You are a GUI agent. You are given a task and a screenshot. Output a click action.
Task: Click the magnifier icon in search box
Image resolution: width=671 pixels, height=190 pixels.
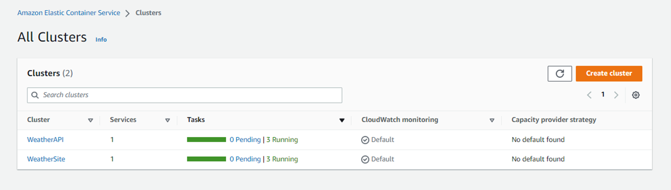point(35,95)
